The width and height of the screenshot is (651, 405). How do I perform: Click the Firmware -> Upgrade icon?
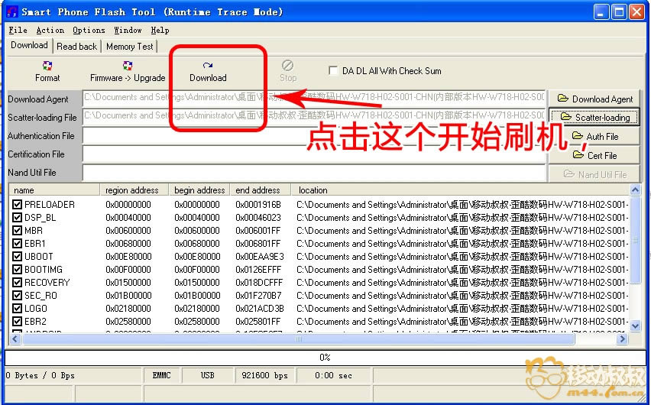(x=128, y=71)
